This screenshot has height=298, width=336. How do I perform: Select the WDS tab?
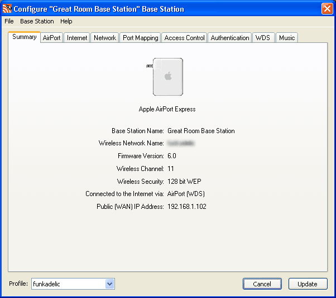pos(262,38)
